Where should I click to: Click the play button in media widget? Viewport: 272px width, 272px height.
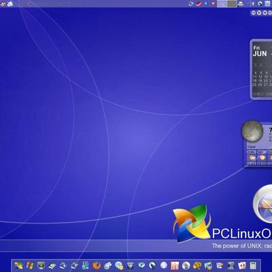(x=259, y=13)
